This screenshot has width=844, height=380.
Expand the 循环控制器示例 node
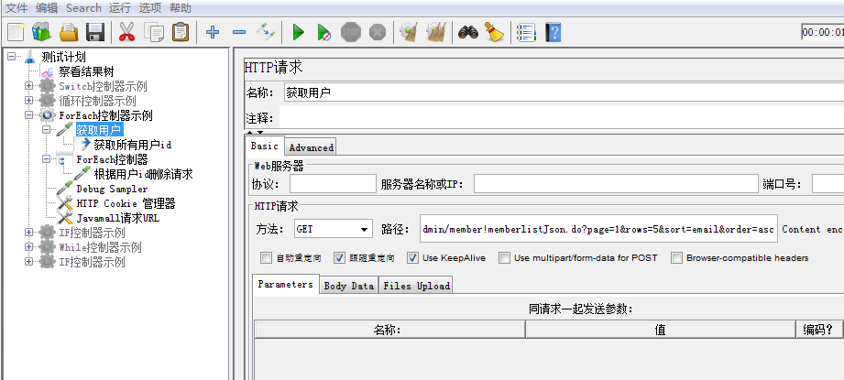28,100
